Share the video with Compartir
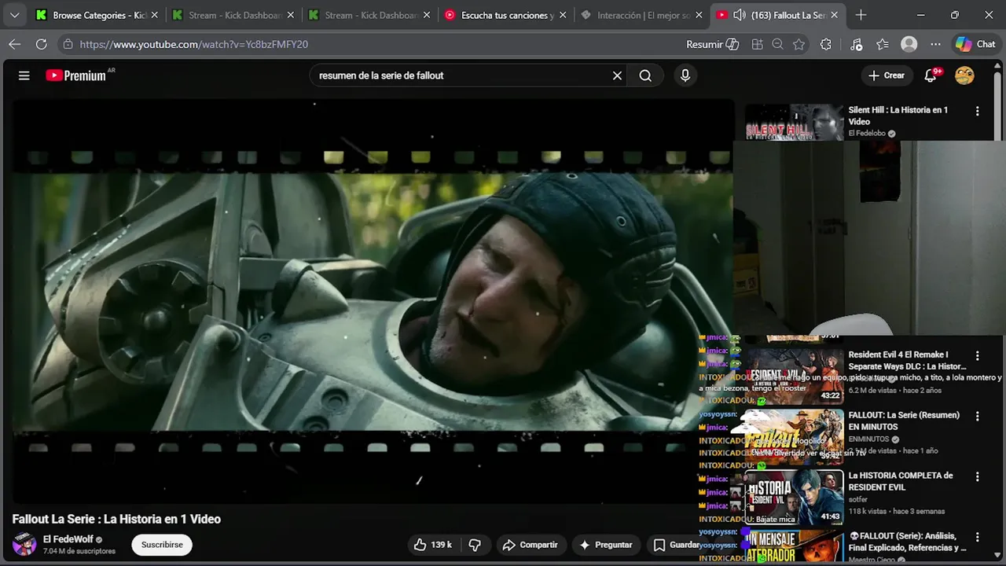Viewport: 1006px width, 566px height. (x=531, y=545)
